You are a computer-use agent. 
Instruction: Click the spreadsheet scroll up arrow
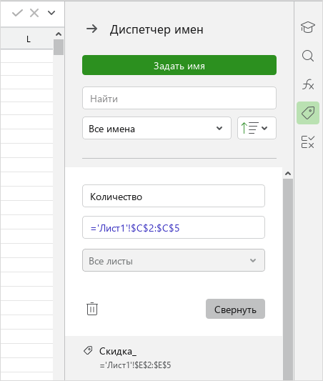pyautogui.click(x=59, y=34)
